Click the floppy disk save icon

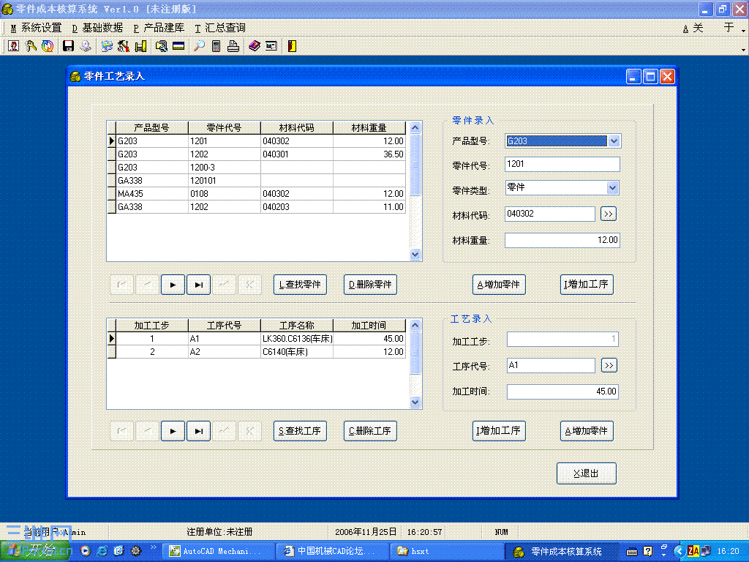[68, 46]
